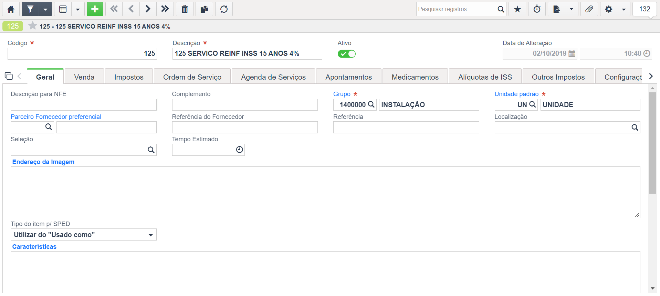Open the Apontamentos tab
The height and width of the screenshot is (296, 660).
pyautogui.click(x=349, y=77)
